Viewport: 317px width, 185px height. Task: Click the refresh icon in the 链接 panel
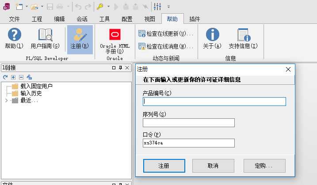tap(6, 77)
